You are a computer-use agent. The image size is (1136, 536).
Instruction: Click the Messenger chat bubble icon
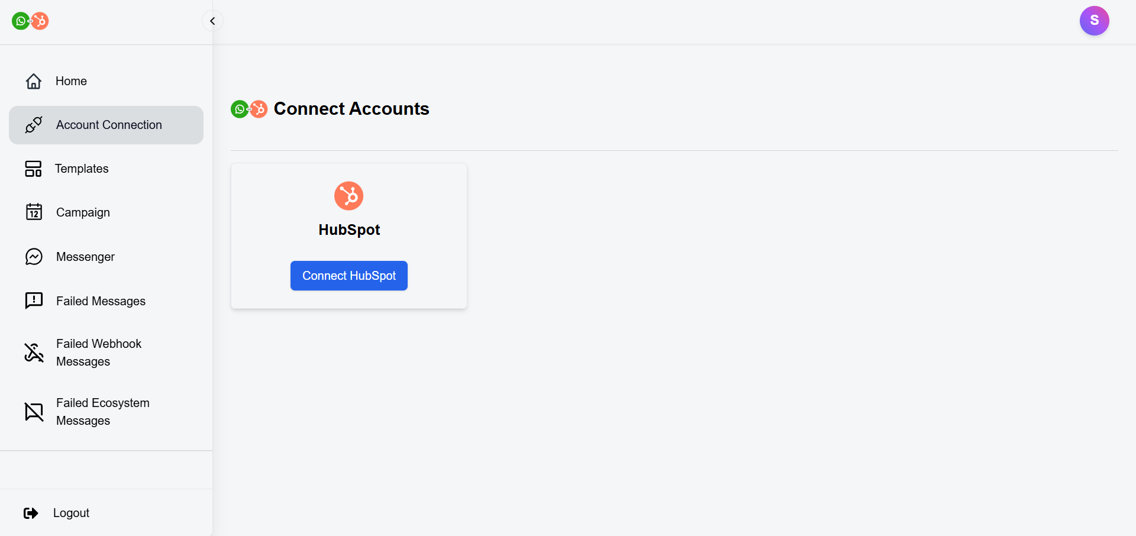click(34, 256)
